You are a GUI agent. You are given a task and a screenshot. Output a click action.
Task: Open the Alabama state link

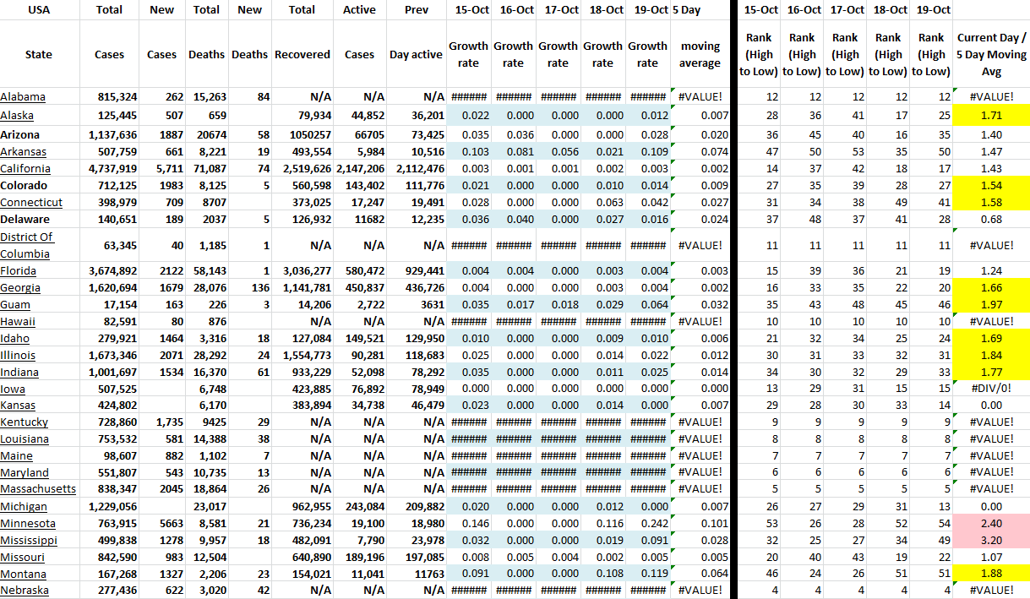click(23, 97)
